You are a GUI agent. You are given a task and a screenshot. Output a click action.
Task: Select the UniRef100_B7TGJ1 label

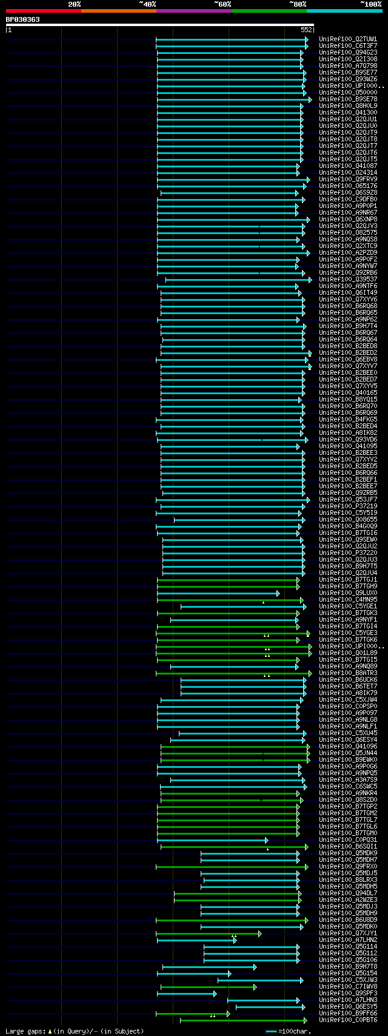pyautogui.click(x=348, y=579)
